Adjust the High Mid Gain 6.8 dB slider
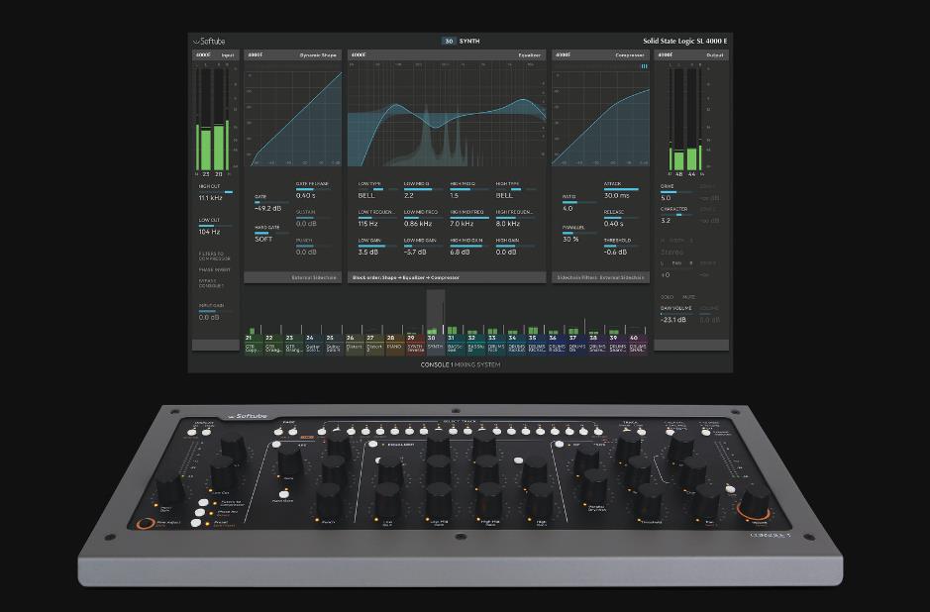Image resolution: width=930 pixels, height=612 pixels. click(x=469, y=246)
